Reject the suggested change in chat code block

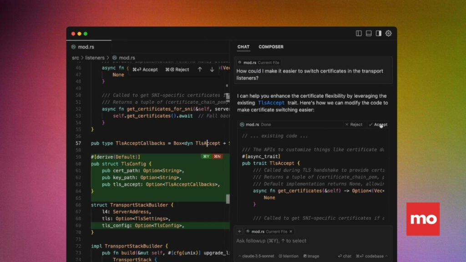354,125
